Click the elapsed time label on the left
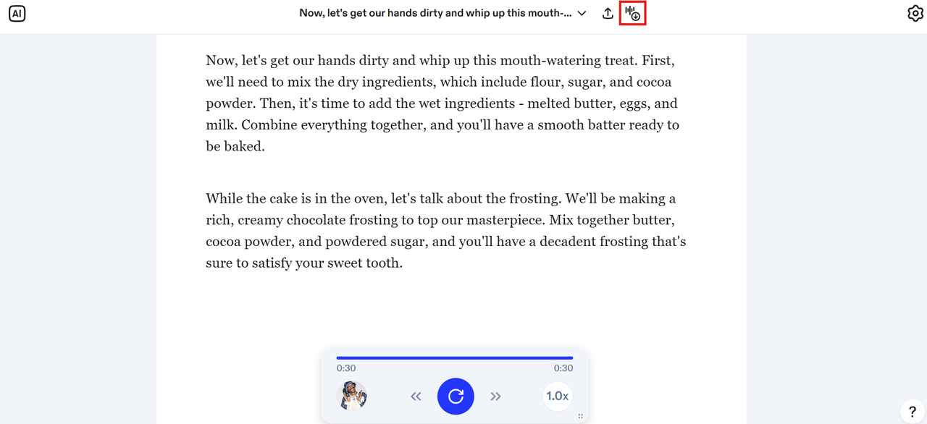Screen dimensions: 927x424 tap(346, 368)
